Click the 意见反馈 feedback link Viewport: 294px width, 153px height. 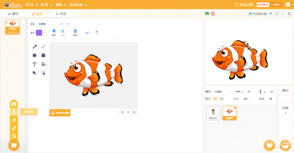[243, 5]
